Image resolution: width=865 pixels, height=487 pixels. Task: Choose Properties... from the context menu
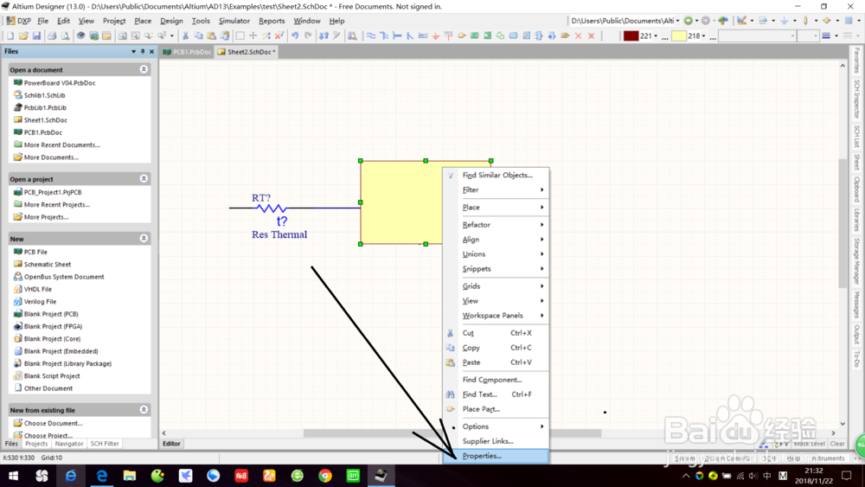tap(496, 456)
